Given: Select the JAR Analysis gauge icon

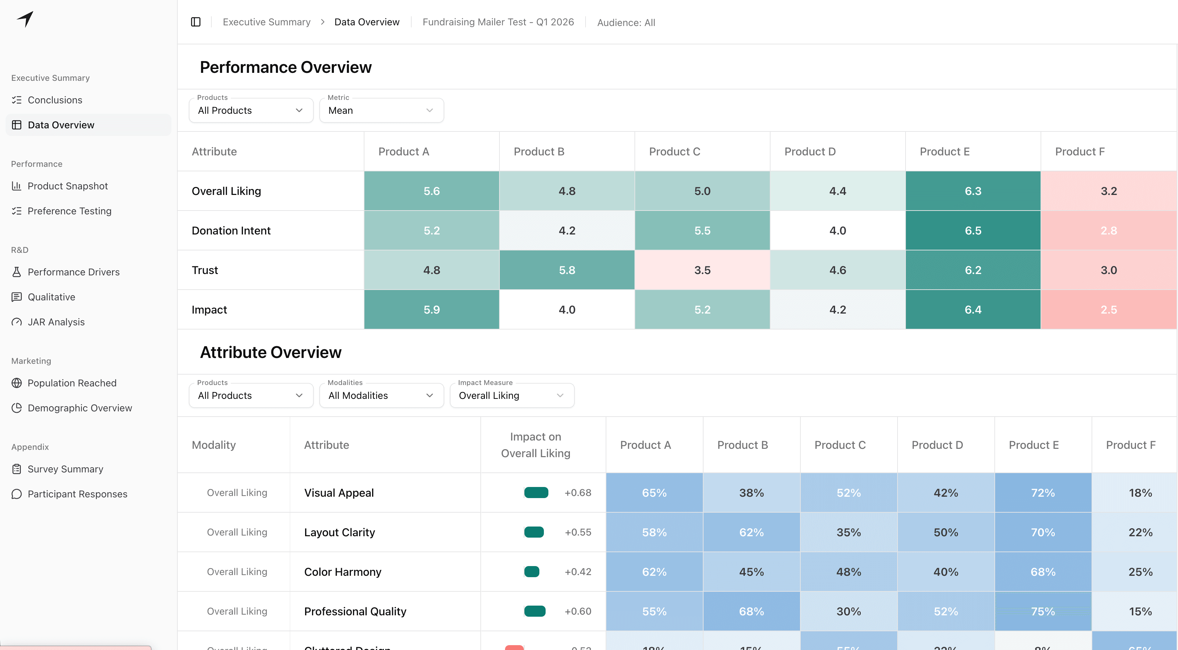Looking at the screenshot, I should click(x=17, y=322).
